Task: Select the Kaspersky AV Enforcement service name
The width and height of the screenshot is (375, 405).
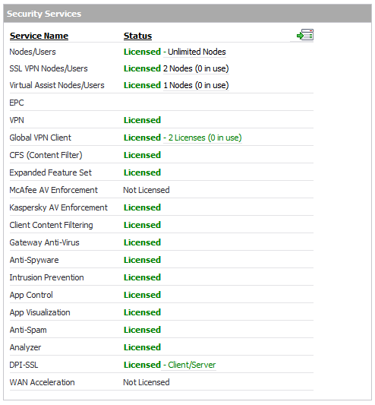Action: pyautogui.click(x=58, y=207)
